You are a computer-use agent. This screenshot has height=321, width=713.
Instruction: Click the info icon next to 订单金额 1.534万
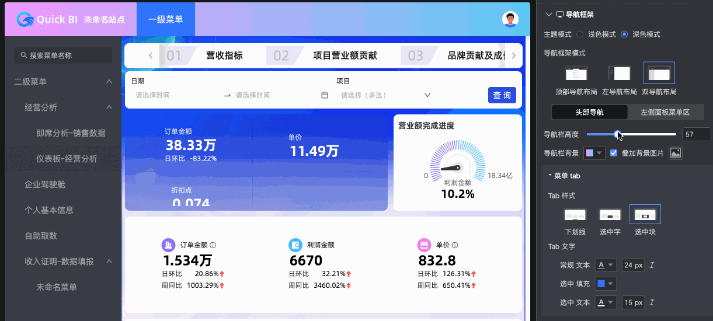(x=213, y=245)
